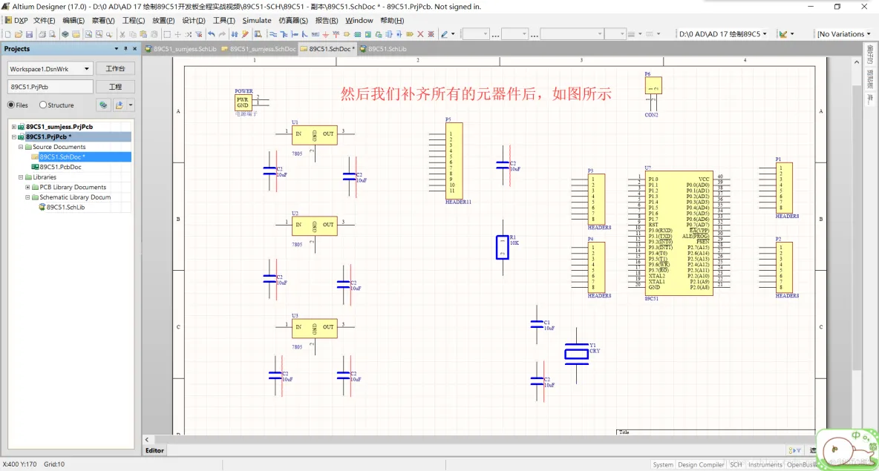Click the 工程 button

[115, 87]
